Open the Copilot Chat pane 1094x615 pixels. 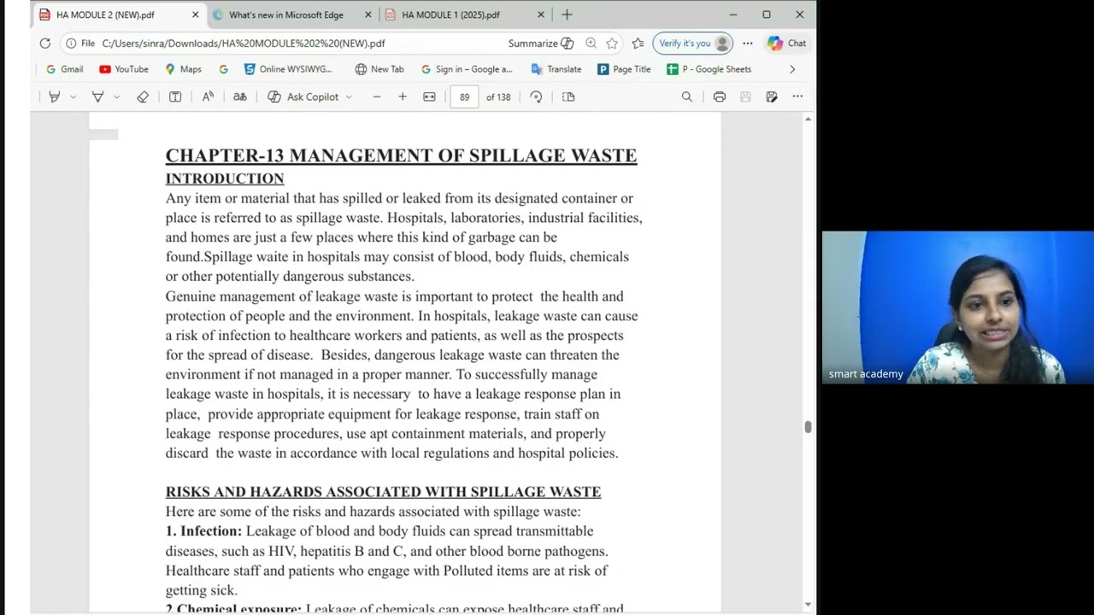pyautogui.click(x=787, y=43)
